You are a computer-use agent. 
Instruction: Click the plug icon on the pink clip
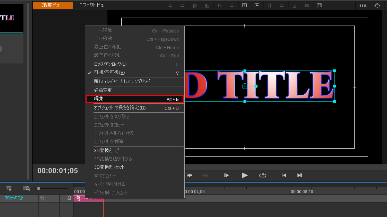[78, 198]
